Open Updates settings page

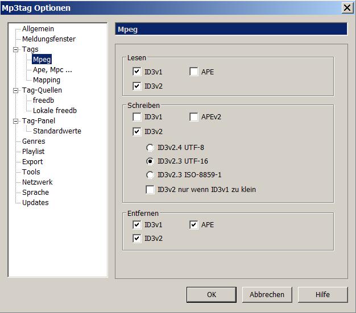(35, 203)
